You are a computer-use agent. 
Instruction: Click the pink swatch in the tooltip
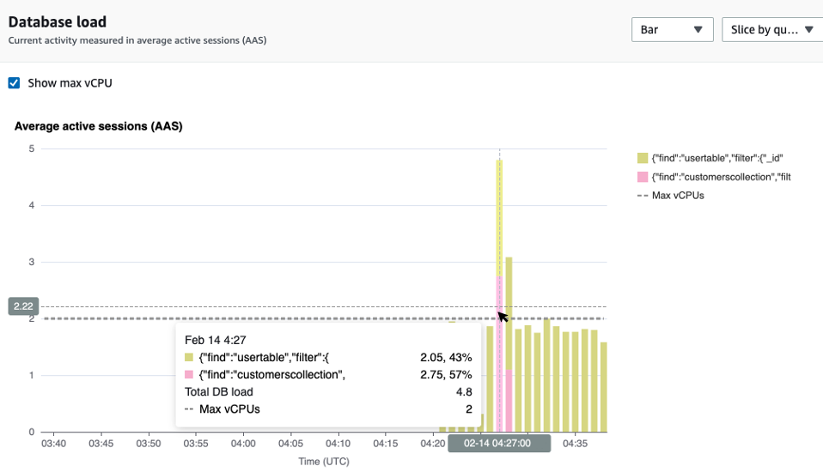tap(190, 374)
